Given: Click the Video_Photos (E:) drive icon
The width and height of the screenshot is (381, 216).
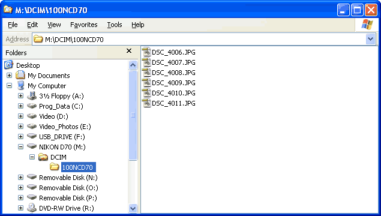Looking at the screenshot, I should click(32, 127).
